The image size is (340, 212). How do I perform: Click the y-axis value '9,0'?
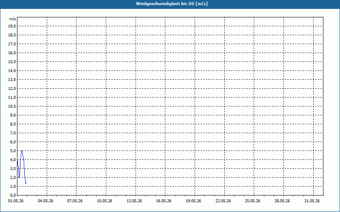[x=13, y=115]
